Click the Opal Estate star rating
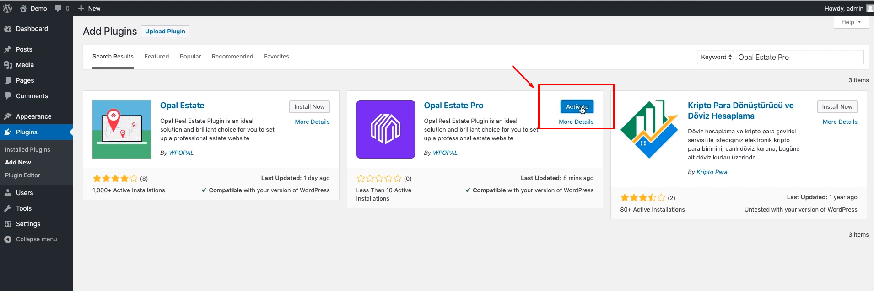Image resolution: width=874 pixels, height=291 pixels. 115,179
